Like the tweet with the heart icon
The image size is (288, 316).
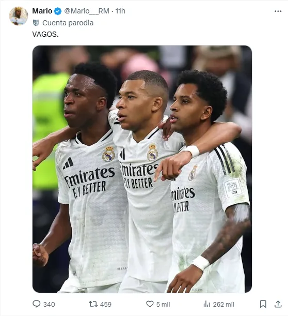(x=150, y=304)
